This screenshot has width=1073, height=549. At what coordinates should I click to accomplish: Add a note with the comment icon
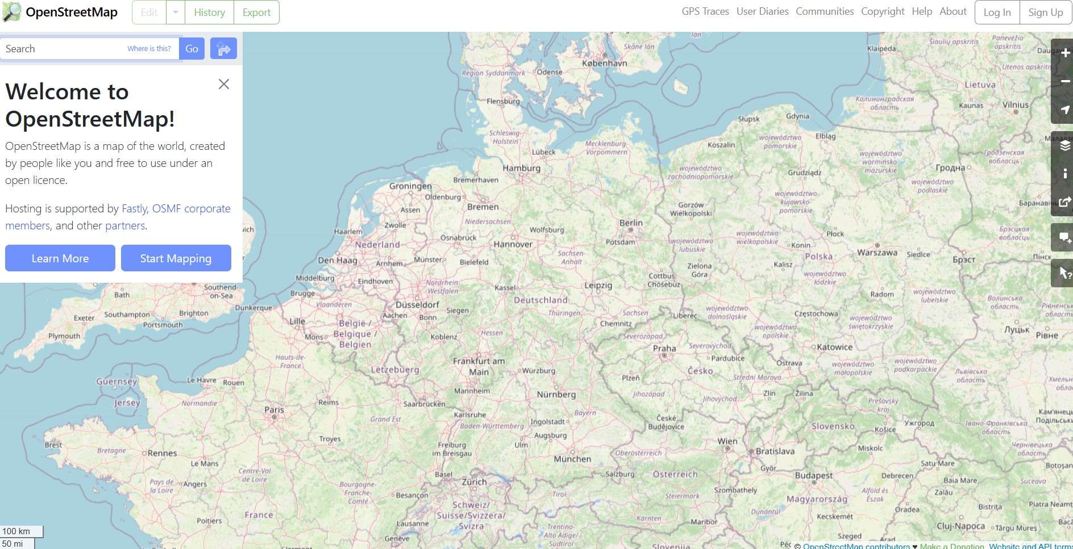(x=1064, y=238)
